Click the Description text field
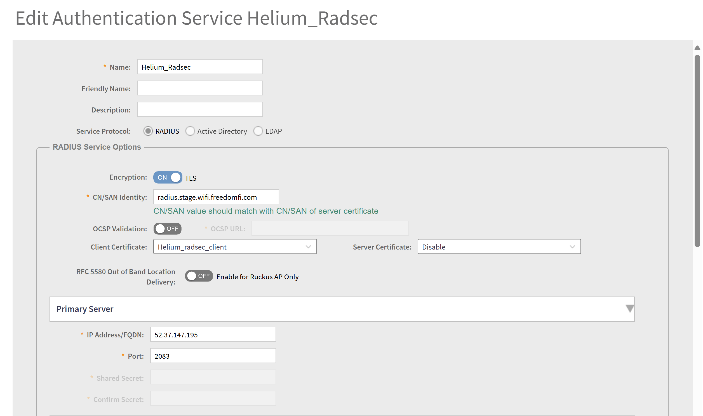703x416 pixels. [x=199, y=110]
